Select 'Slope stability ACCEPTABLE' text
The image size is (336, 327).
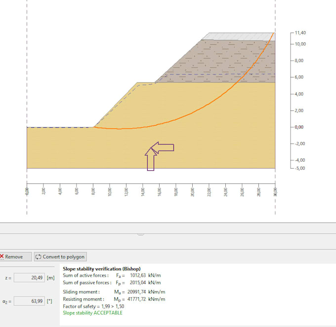[x=92, y=313]
